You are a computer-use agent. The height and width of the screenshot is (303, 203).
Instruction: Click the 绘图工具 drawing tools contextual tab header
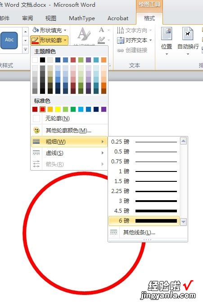click(149, 4)
